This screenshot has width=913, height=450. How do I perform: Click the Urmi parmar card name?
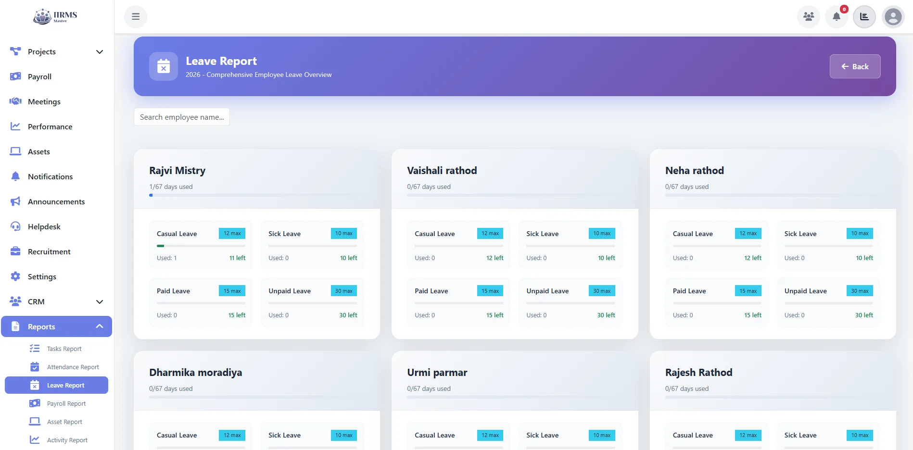point(437,373)
